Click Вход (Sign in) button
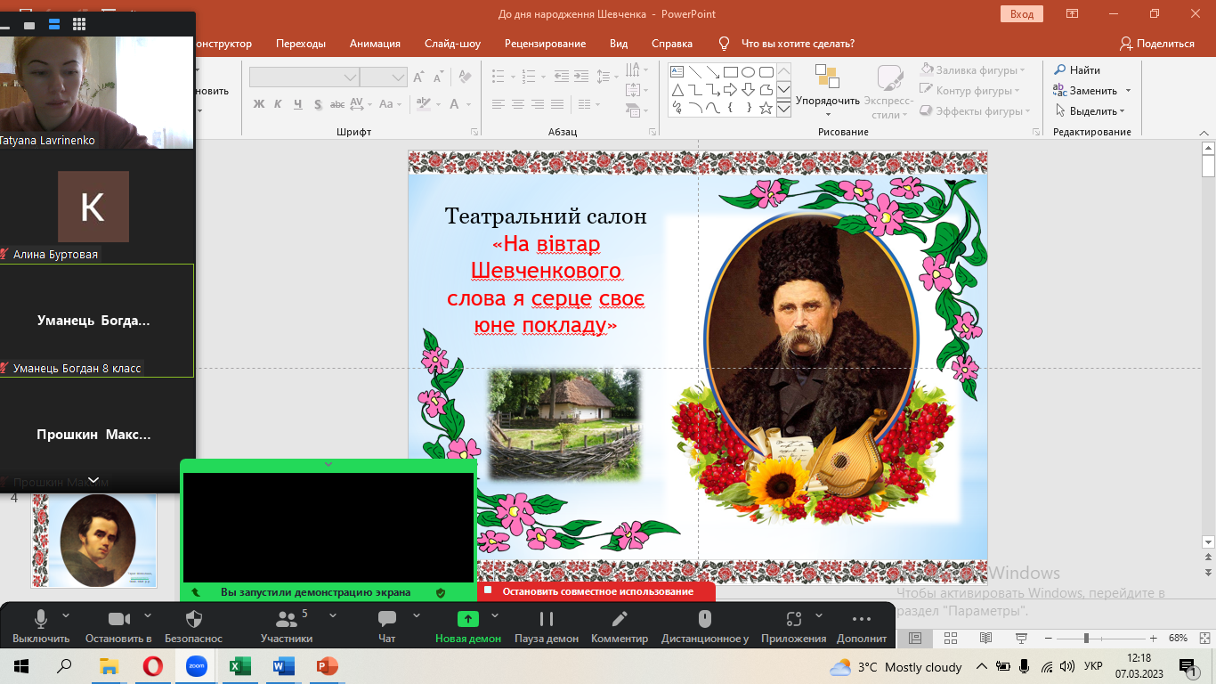 point(1022,14)
